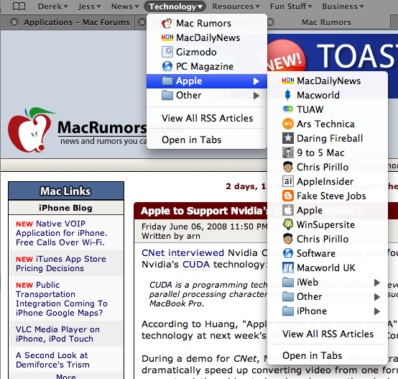Click the grey Apple logo icon in submenu

tap(288, 210)
